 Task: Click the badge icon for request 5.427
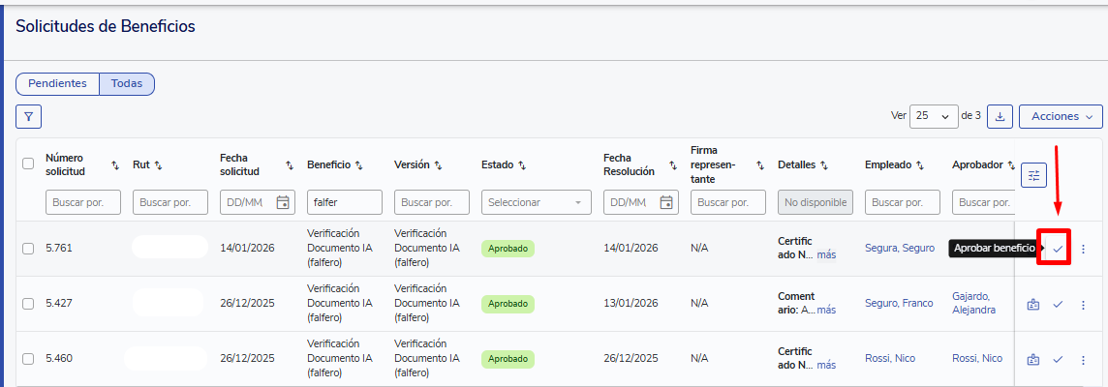click(1032, 305)
